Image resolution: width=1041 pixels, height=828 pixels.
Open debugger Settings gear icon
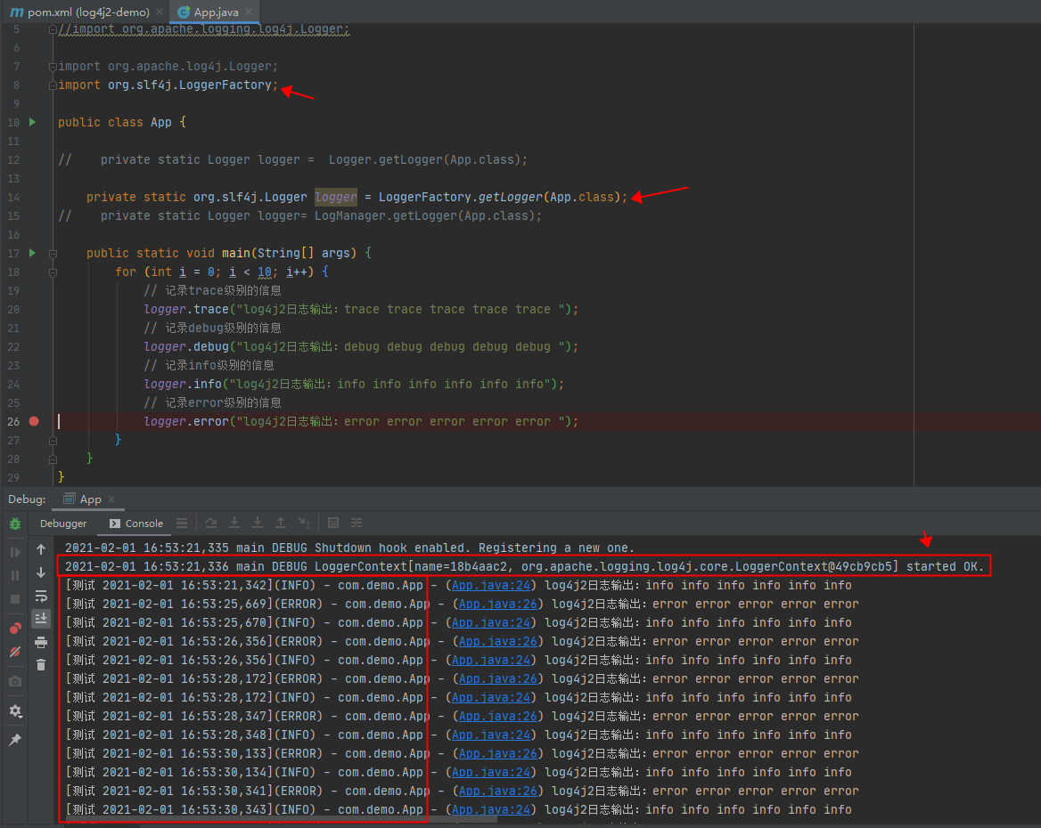[x=15, y=711]
